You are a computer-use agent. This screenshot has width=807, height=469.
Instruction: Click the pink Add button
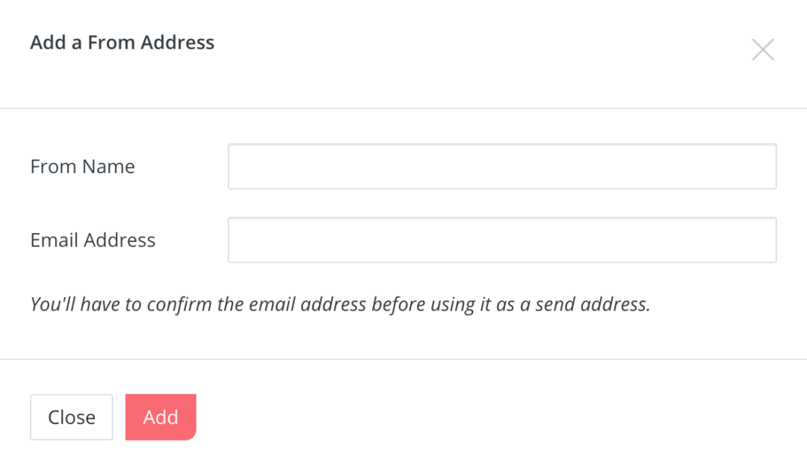point(161,417)
